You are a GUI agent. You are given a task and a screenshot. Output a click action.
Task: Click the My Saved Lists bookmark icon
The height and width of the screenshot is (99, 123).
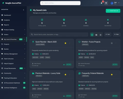click(x=31, y=10)
